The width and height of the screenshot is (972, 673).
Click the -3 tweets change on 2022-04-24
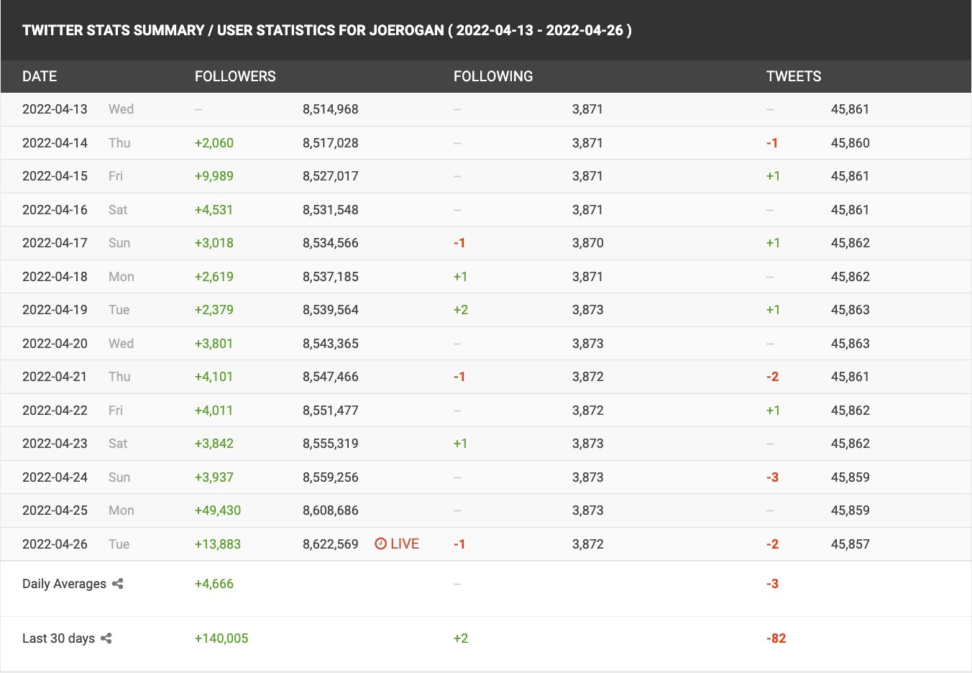click(x=772, y=477)
